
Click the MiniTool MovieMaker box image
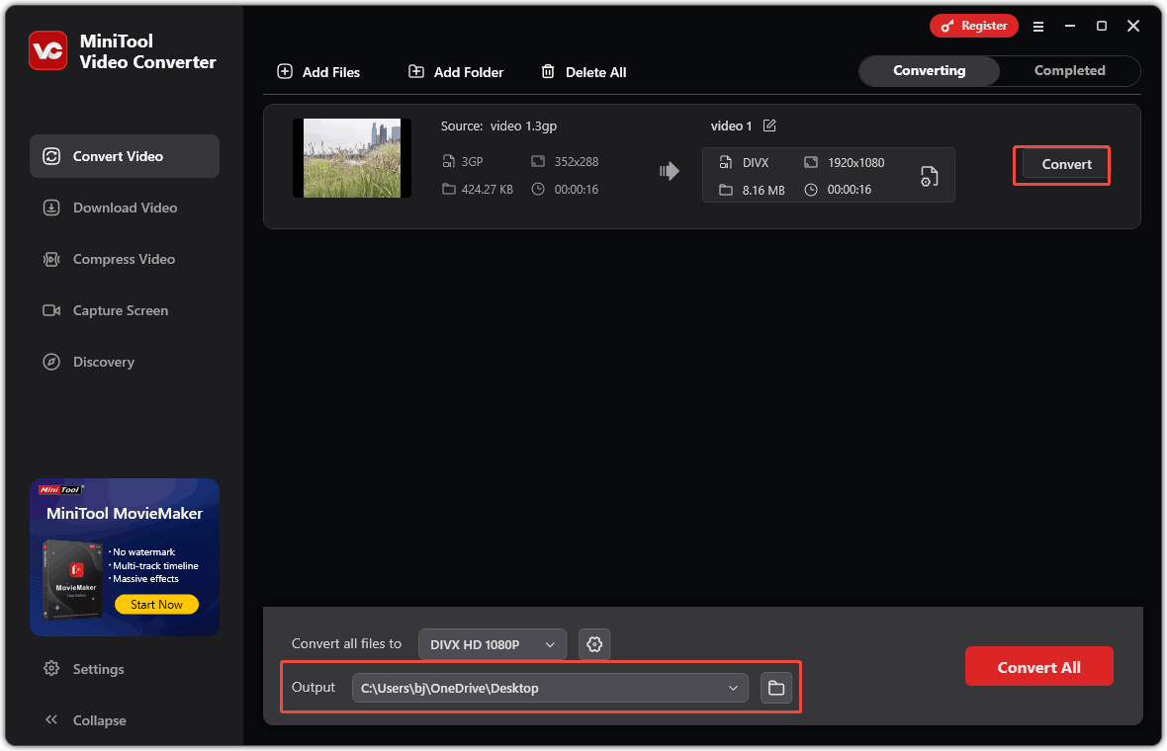[72, 579]
